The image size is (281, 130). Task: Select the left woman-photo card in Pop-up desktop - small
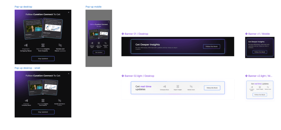coord(36,87)
